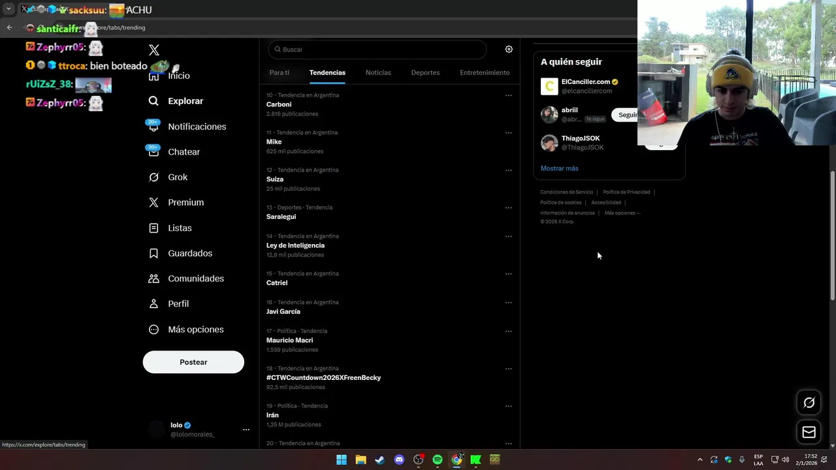The height and width of the screenshot is (470, 836).
Task: Open Chatear messages section
Action: (174, 151)
